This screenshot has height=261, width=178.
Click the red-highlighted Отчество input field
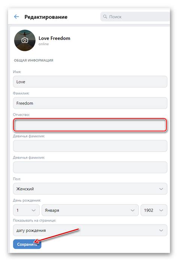coord(90,125)
